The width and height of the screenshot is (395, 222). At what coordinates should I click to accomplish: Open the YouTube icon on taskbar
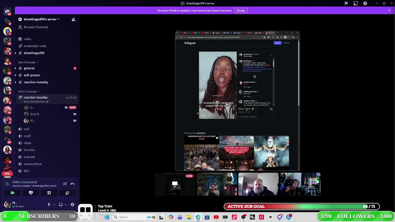coord(216,217)
